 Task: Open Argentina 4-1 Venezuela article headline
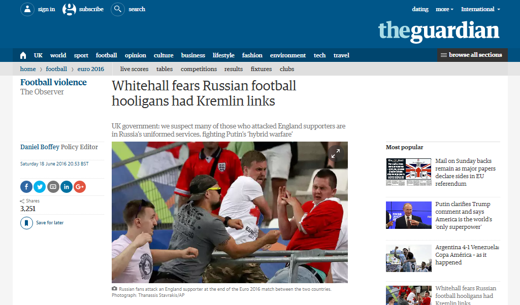point(467,255)
